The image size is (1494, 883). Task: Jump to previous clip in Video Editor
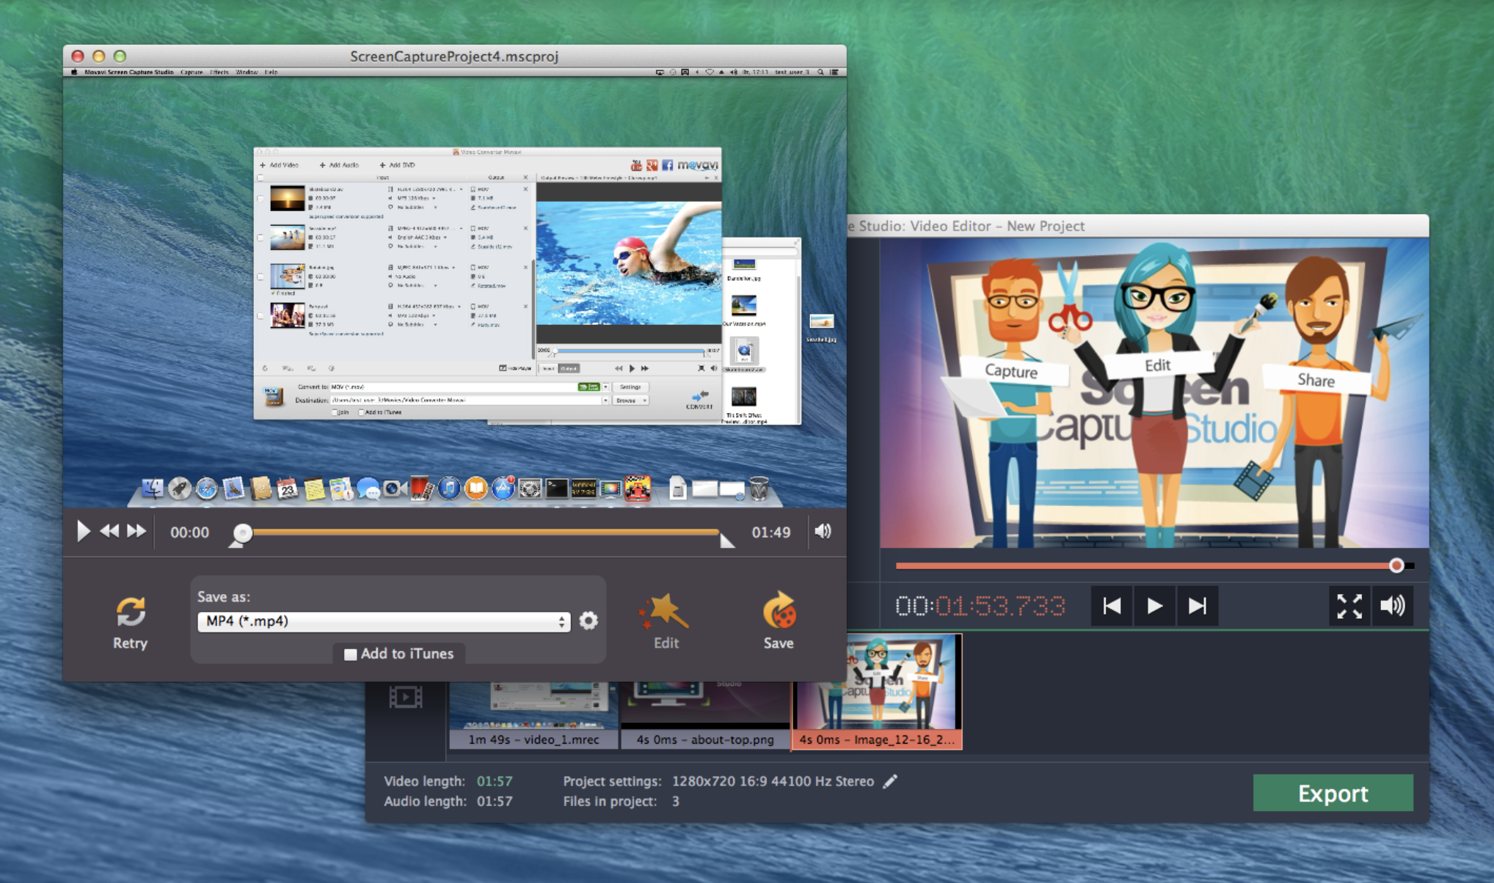tap(1112, 606)
